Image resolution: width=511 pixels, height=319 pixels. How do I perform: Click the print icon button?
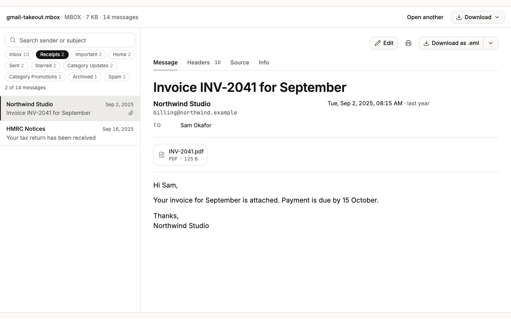click(408, 43)
